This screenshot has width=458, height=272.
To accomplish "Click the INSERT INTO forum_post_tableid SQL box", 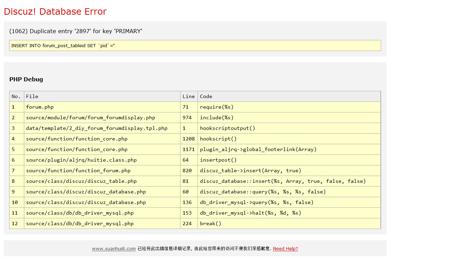I will 195,45.
